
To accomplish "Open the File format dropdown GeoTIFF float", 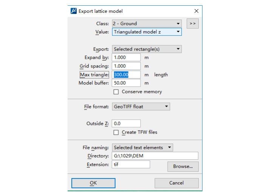I will (141, 107).
